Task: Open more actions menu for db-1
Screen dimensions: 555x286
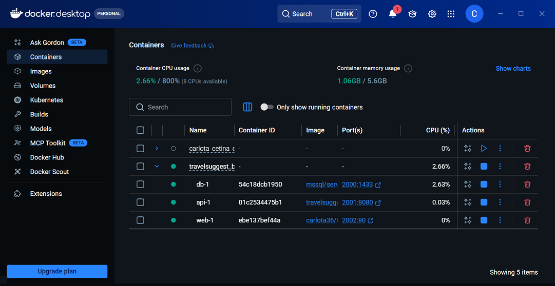Action: [500, 184]
